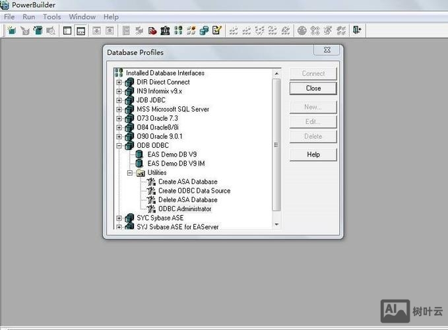This screenshot has width=448, height=330.
Task: Collapse the Utilities folder node
Action: [130, 173]
